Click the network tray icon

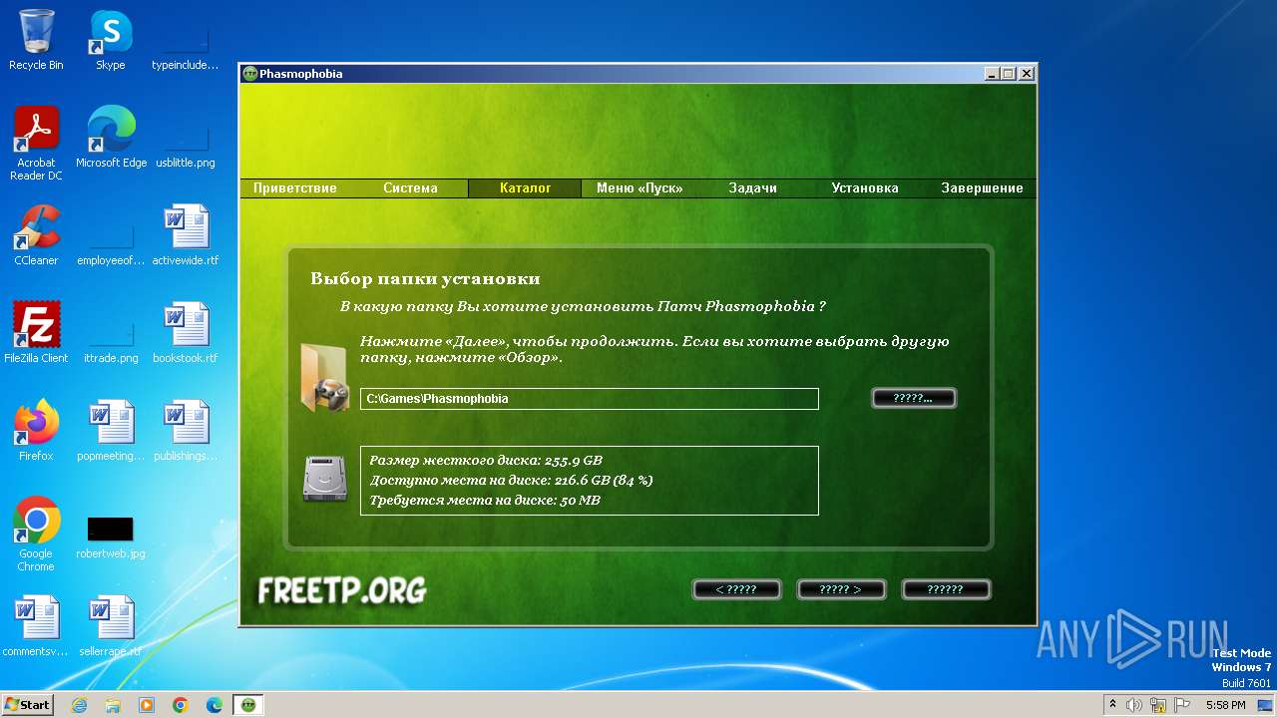pos(1158,705)
